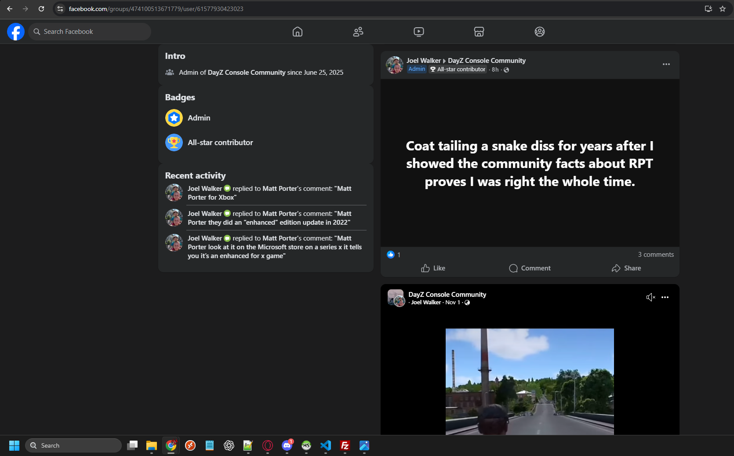This screenshot has height=456, width=734.
Task: Unmute the video post audio
Action: [x=650, y=297]
